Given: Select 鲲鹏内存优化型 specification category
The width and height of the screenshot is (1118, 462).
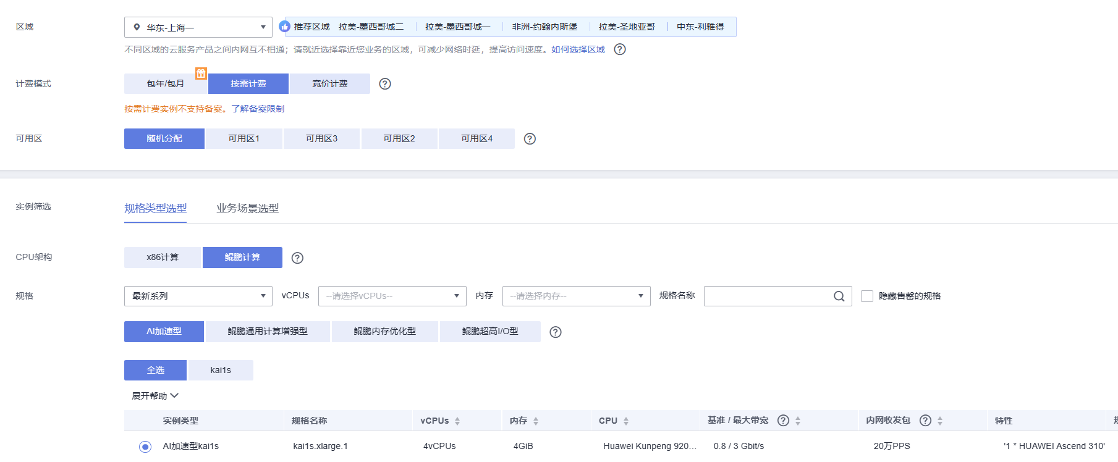Looking at the screenshot, I should point(385,332).
